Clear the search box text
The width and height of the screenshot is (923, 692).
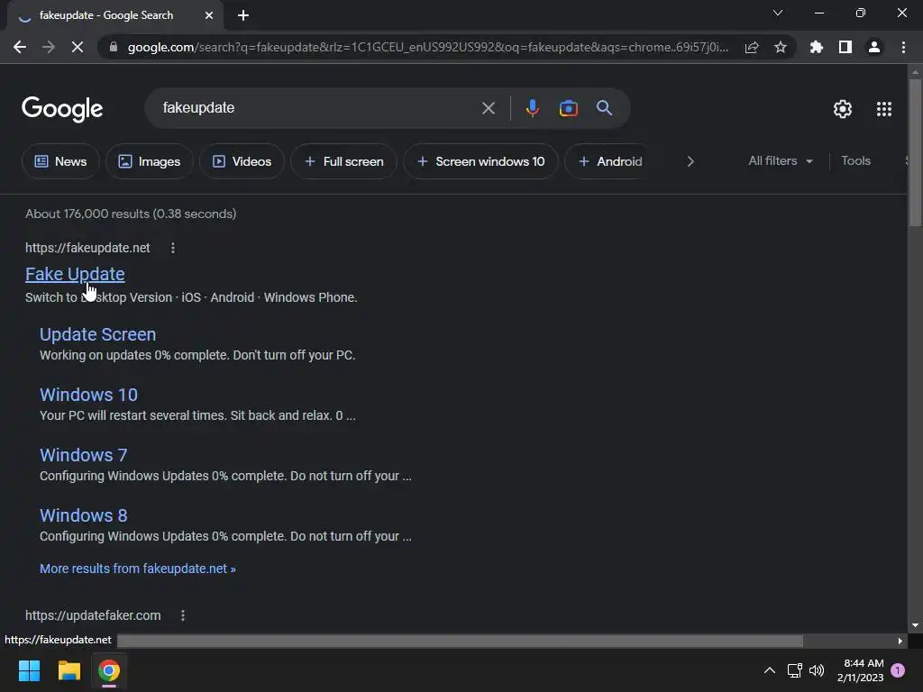click(488, 108)
